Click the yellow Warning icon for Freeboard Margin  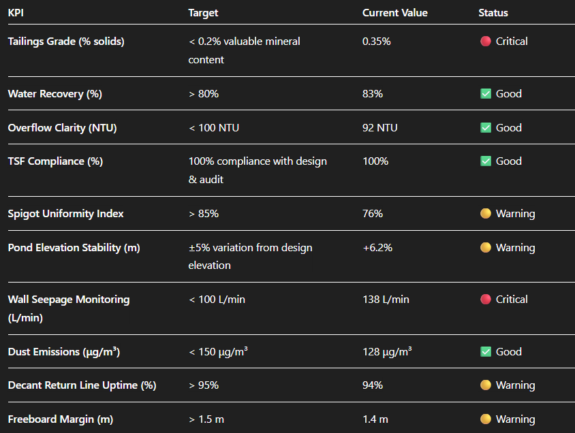[486, 419]
